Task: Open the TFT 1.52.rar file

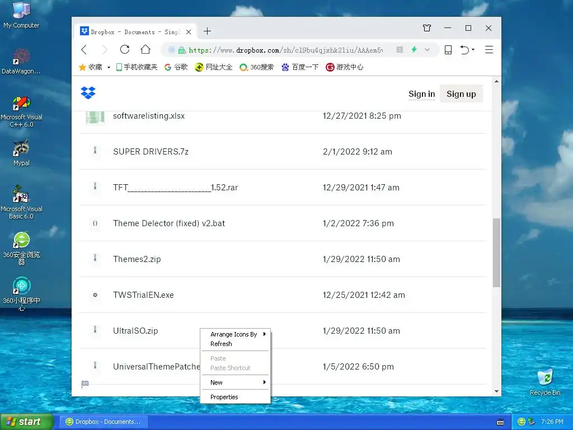Action: click(175, 188)
